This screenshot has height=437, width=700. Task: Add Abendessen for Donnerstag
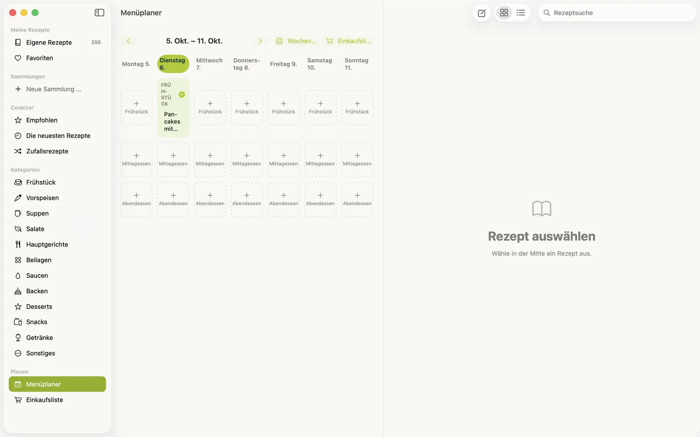(x=247, y=199)
